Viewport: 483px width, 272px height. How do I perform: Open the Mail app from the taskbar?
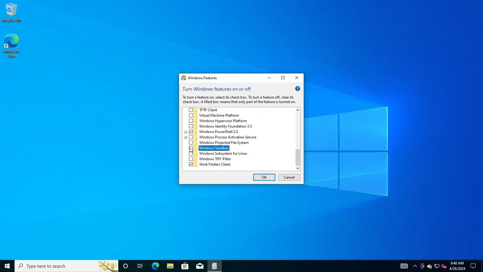pos(200,266)
